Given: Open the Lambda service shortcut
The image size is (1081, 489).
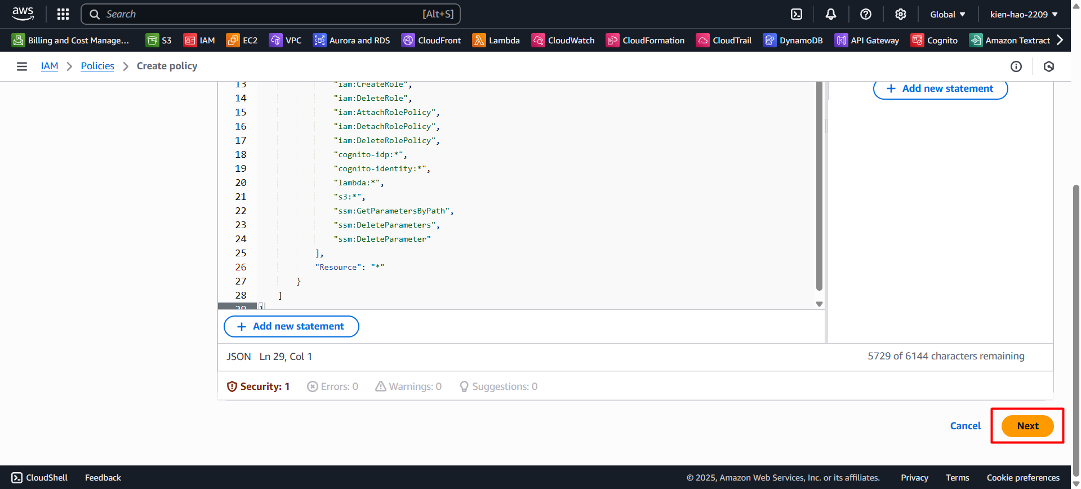Looking at the screenshot, I should pos(496,41).
